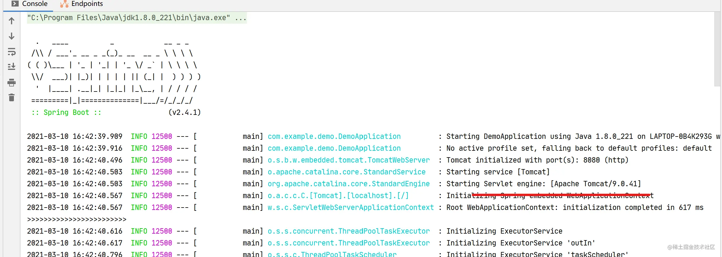722x257 pixels.
Task: Click the '(v2.4.1)' version text
Action: 185,113
